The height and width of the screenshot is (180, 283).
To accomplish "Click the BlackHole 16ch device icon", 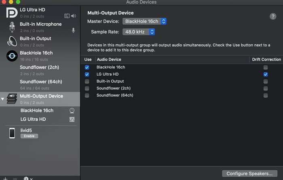I will click(12, 56).
